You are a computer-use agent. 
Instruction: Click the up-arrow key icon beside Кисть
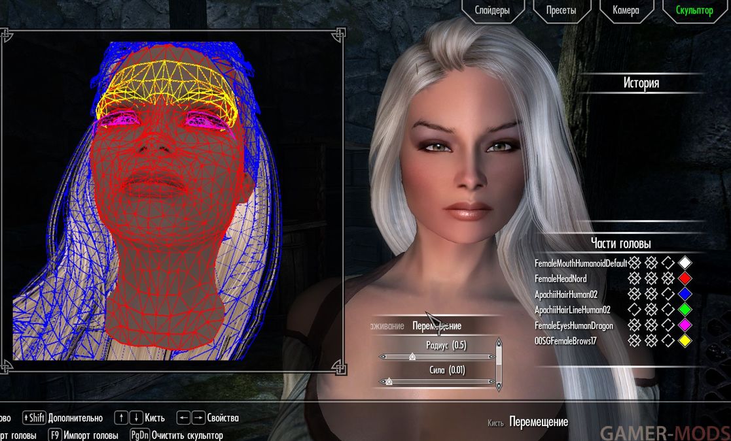tap(121, 417)
